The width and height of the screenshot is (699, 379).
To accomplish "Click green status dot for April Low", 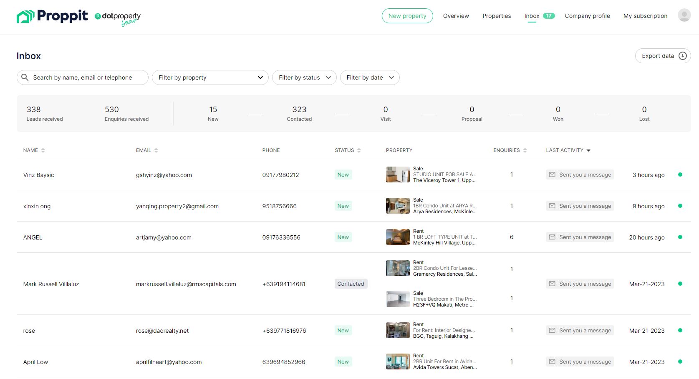I will point(680,362).
